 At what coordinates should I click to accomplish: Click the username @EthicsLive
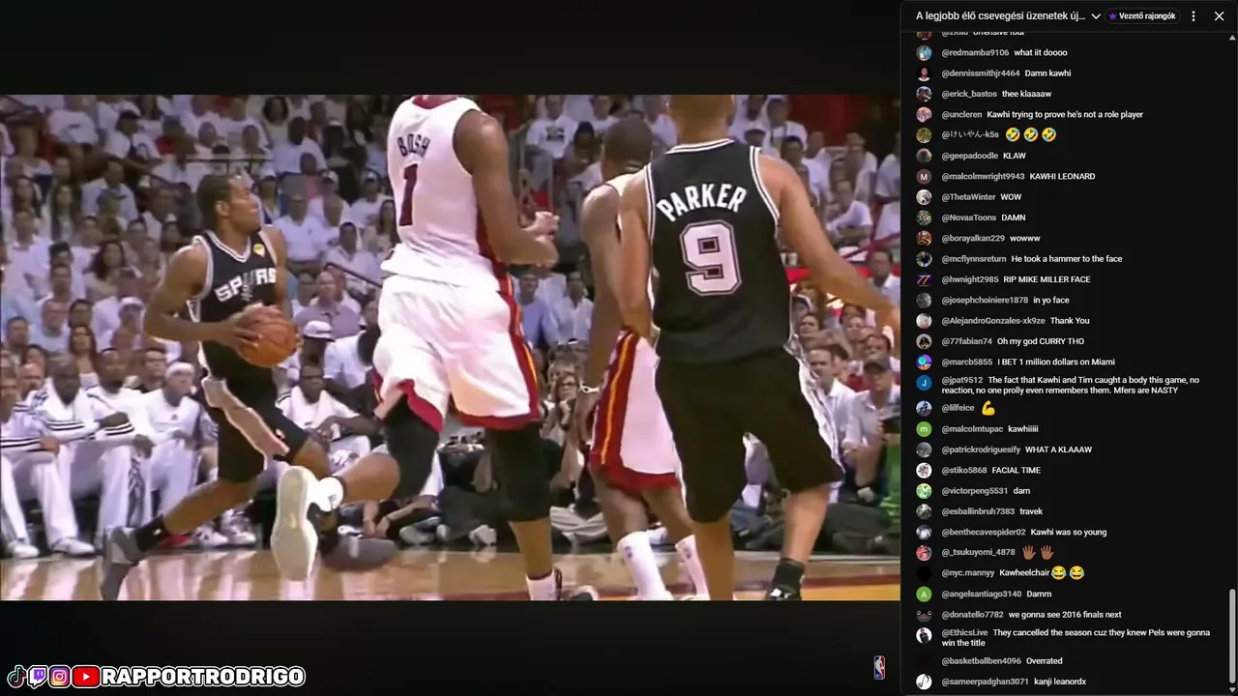(964, 632)
